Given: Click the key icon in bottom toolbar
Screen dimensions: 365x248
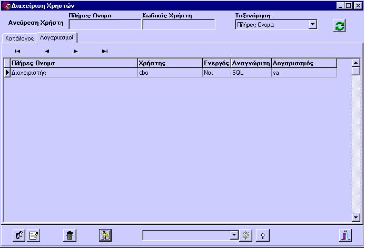Looking at the screenshot, I should (x=262, y=235).
